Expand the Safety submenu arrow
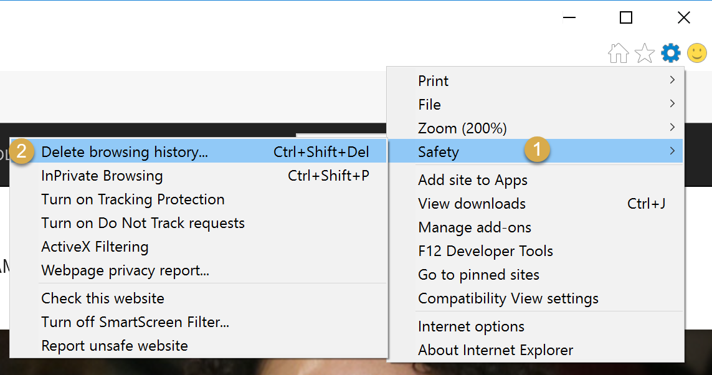This screenshot has height=375, width=712. coord(672,151)
